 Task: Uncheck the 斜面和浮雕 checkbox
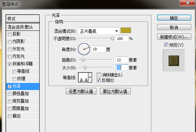[x=9, y=64]
